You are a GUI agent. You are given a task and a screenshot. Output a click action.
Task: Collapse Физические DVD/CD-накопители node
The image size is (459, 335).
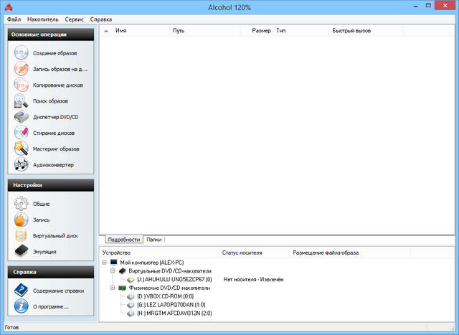point(113,288)
